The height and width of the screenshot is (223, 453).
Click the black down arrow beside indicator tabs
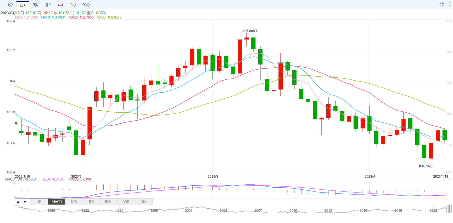[x=25, y=202]
